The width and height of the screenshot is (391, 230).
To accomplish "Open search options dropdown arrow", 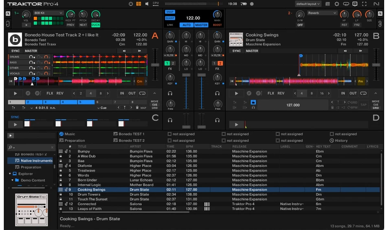I will click(14, 147).
